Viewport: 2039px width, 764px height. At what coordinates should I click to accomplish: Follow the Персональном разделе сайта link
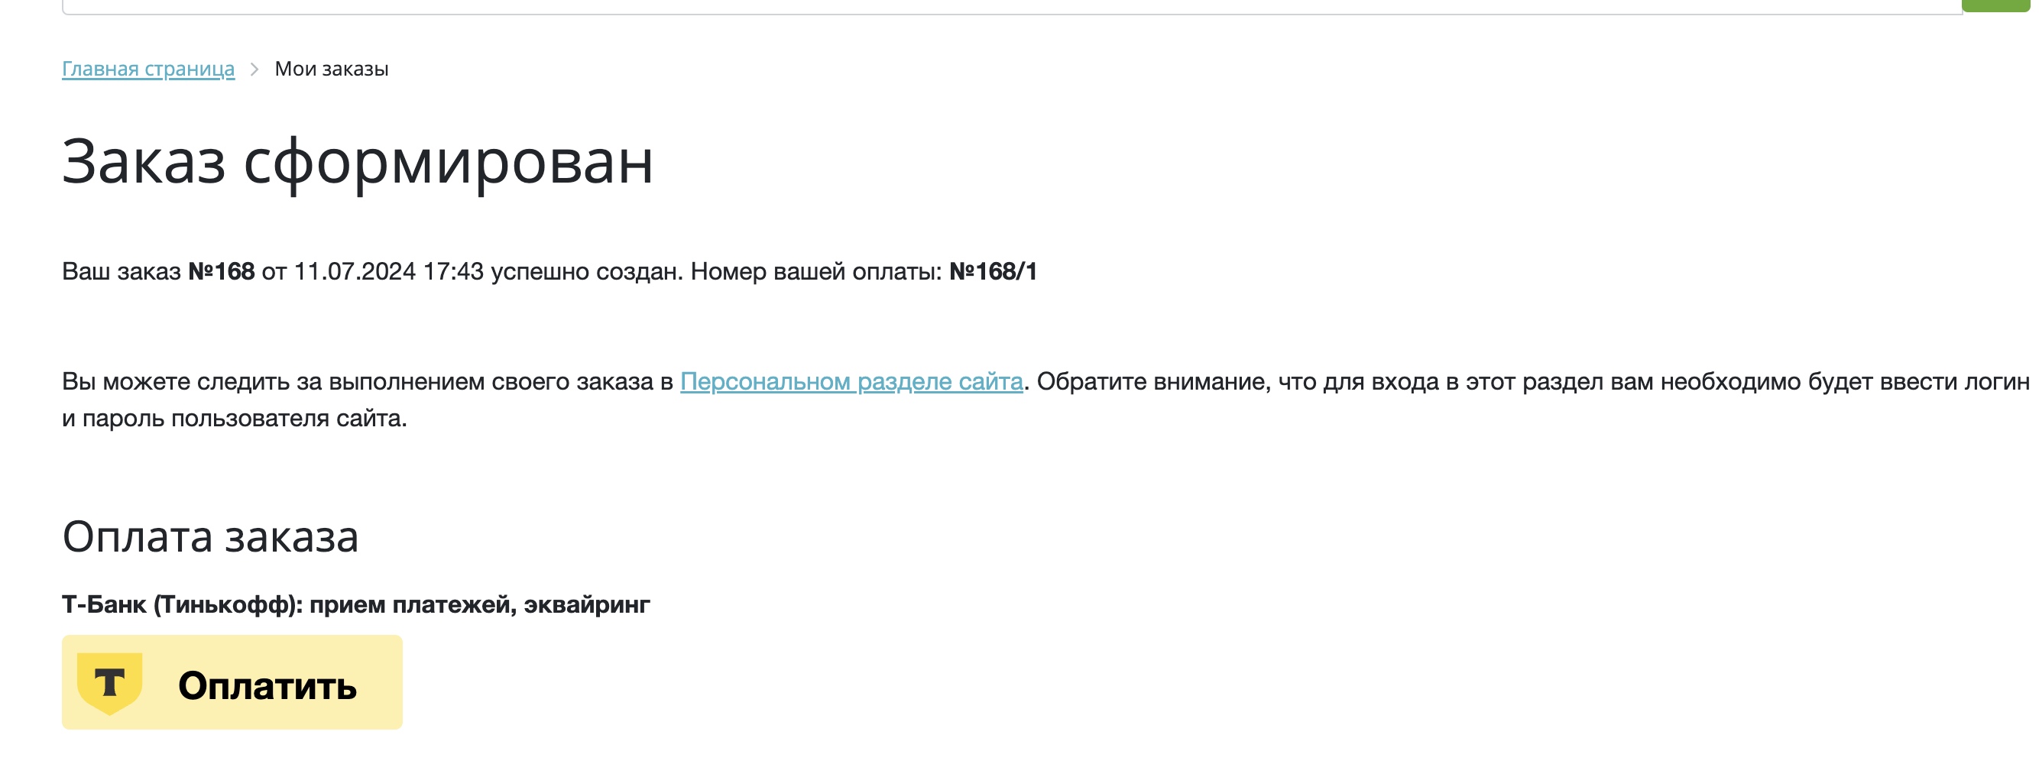click(851, 382)
